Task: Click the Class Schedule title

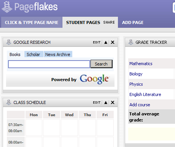Action: [x=30, y=102]
